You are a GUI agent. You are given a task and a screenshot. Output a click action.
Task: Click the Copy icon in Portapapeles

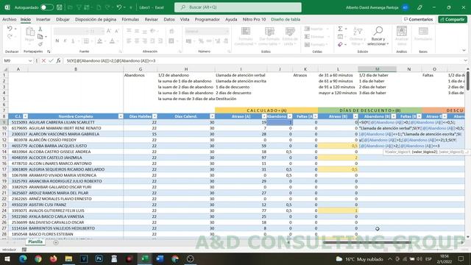(40, 37)
